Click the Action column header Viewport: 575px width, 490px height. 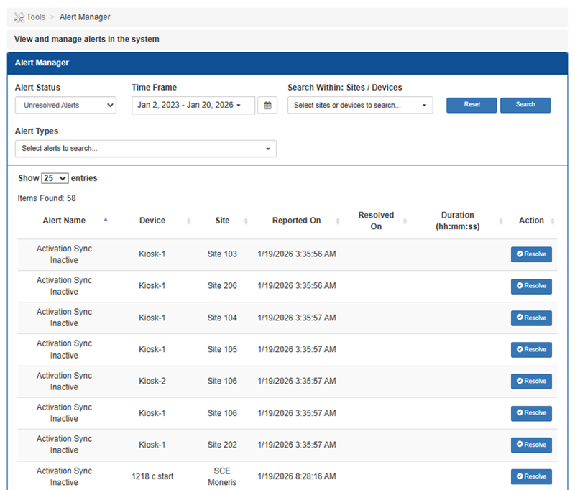531,221
